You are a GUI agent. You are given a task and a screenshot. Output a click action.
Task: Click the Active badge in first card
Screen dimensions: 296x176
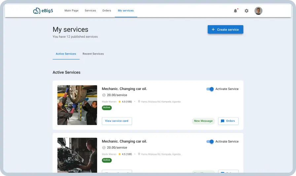(x=107, y=108)
